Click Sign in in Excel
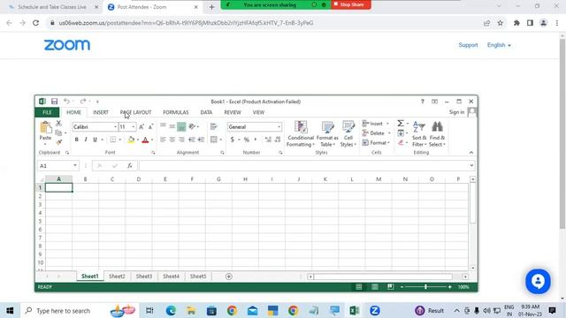 tap(456, 112)
